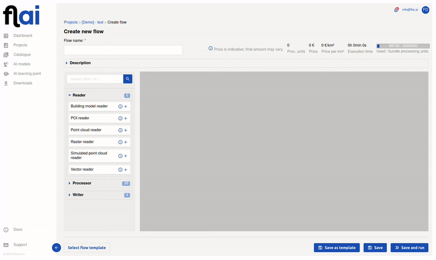Viewport: 436px width, 260px height.
Task: Click the flai logo
Action: pyautogui.click(x=21, y=16)
